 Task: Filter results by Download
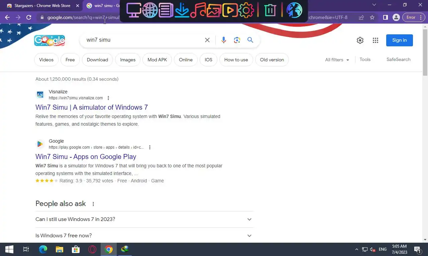97,60
